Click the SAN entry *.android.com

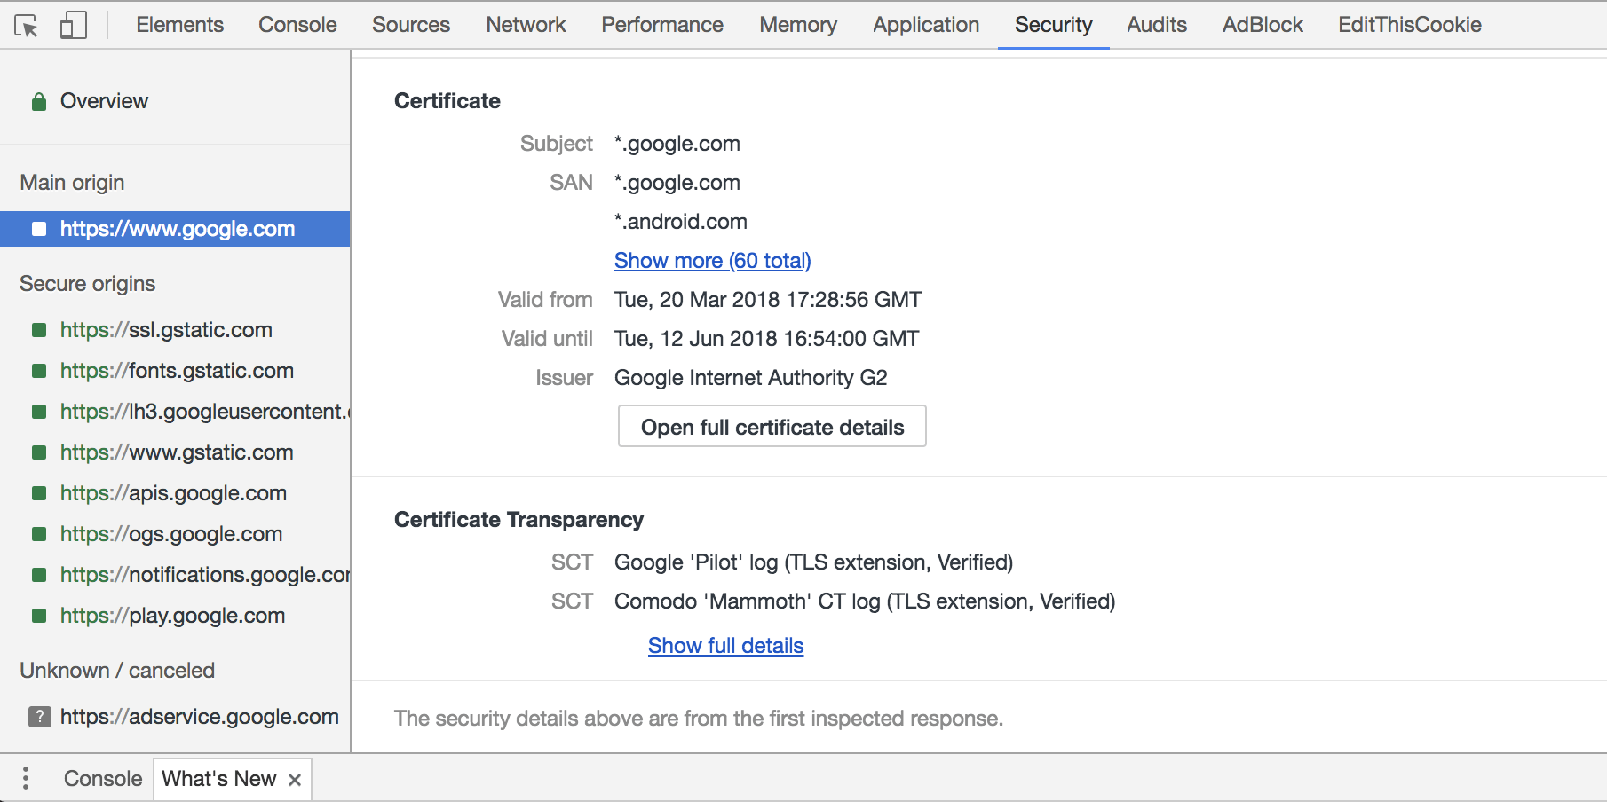click(x=681, y=222)
